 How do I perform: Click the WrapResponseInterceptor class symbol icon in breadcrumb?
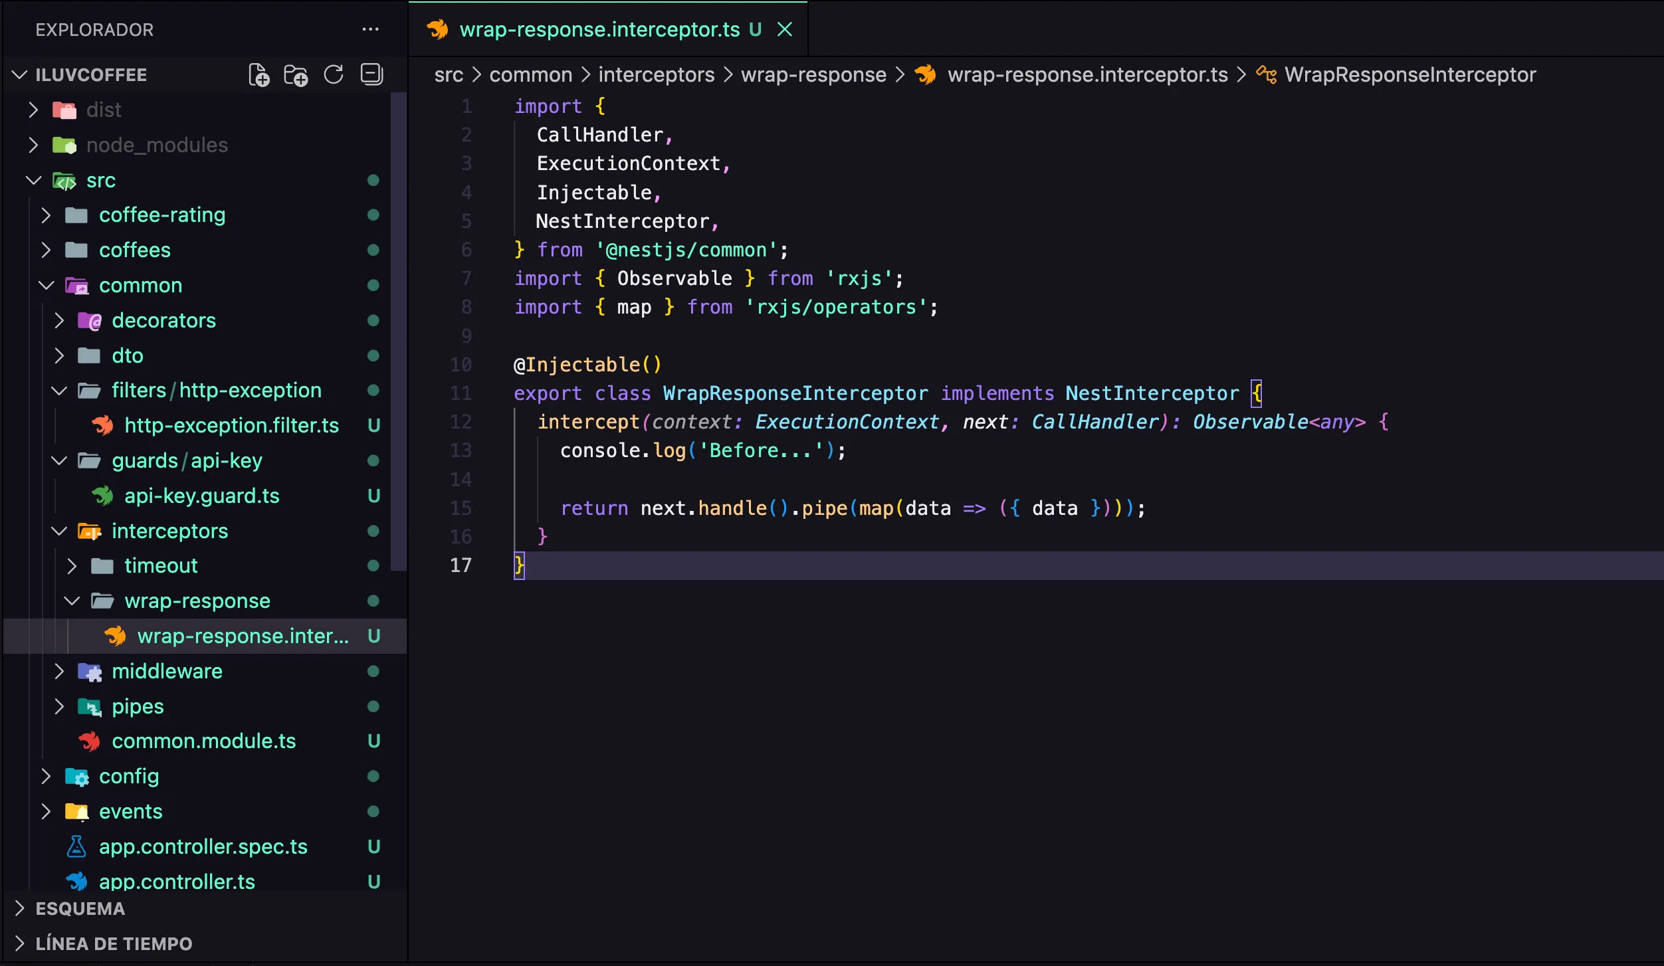pos(1266,75)
